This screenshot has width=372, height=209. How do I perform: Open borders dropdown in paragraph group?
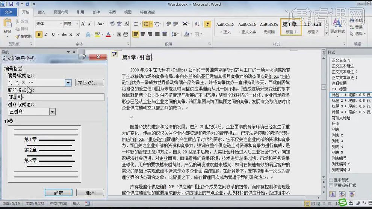201,35
